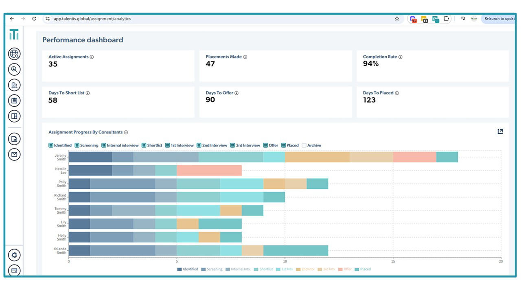The width and height of the screenshot is (521, 293).
Task: Click the extension icon with the 13 badge
Action: click(x=425, y=19)
